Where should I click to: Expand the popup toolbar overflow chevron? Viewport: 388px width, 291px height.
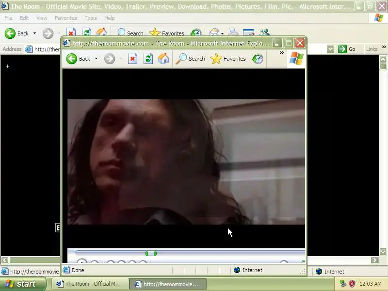282,52
